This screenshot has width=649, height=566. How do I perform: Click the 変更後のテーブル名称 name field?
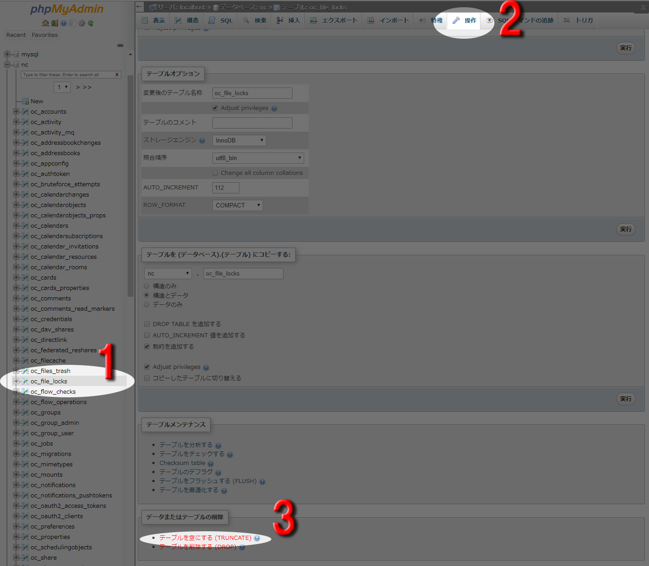252,93
